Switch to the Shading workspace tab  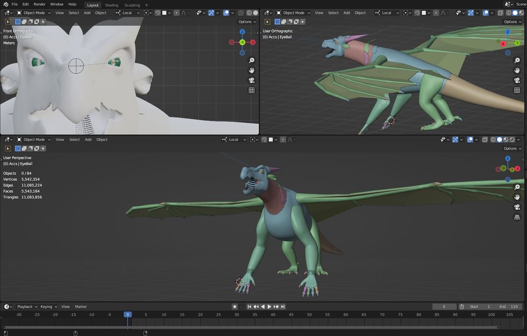click(x=111, y=5)
